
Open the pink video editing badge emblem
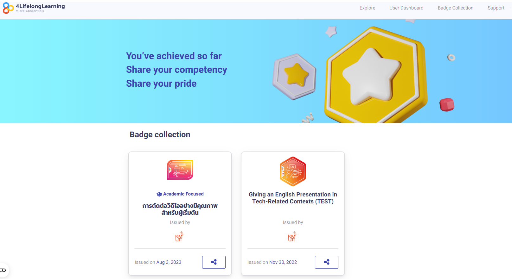(180, 170)
